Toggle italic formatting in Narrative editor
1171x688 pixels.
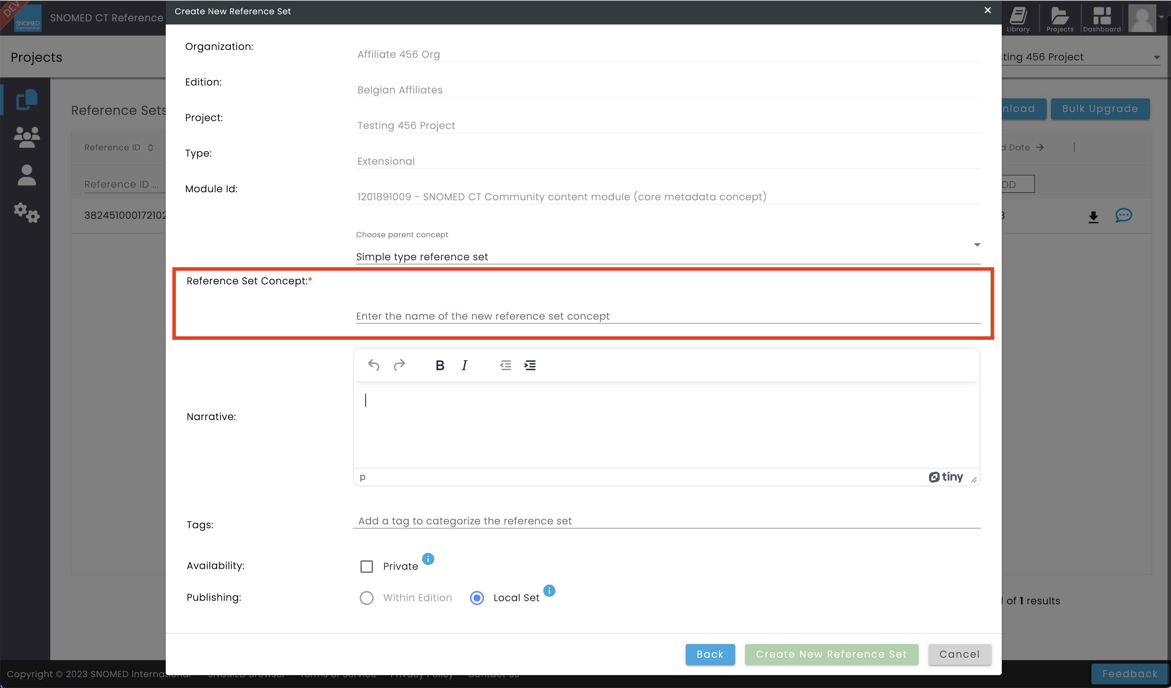[x=464, y=366]
